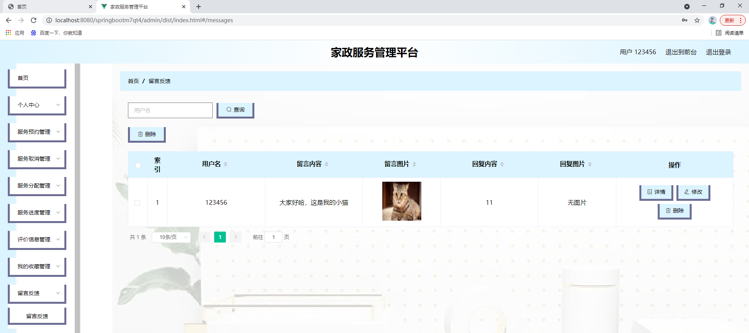The width and height of the screenshot is (749, 333).
Task: Click the 详情 button for row 1
Action: [656, 192]
